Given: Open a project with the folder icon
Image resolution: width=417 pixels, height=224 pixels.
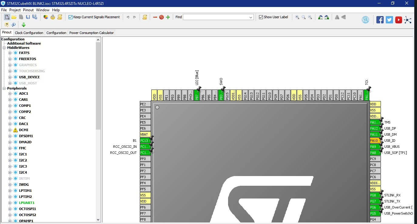Looking at the screenshot, I should click(14, 17).
